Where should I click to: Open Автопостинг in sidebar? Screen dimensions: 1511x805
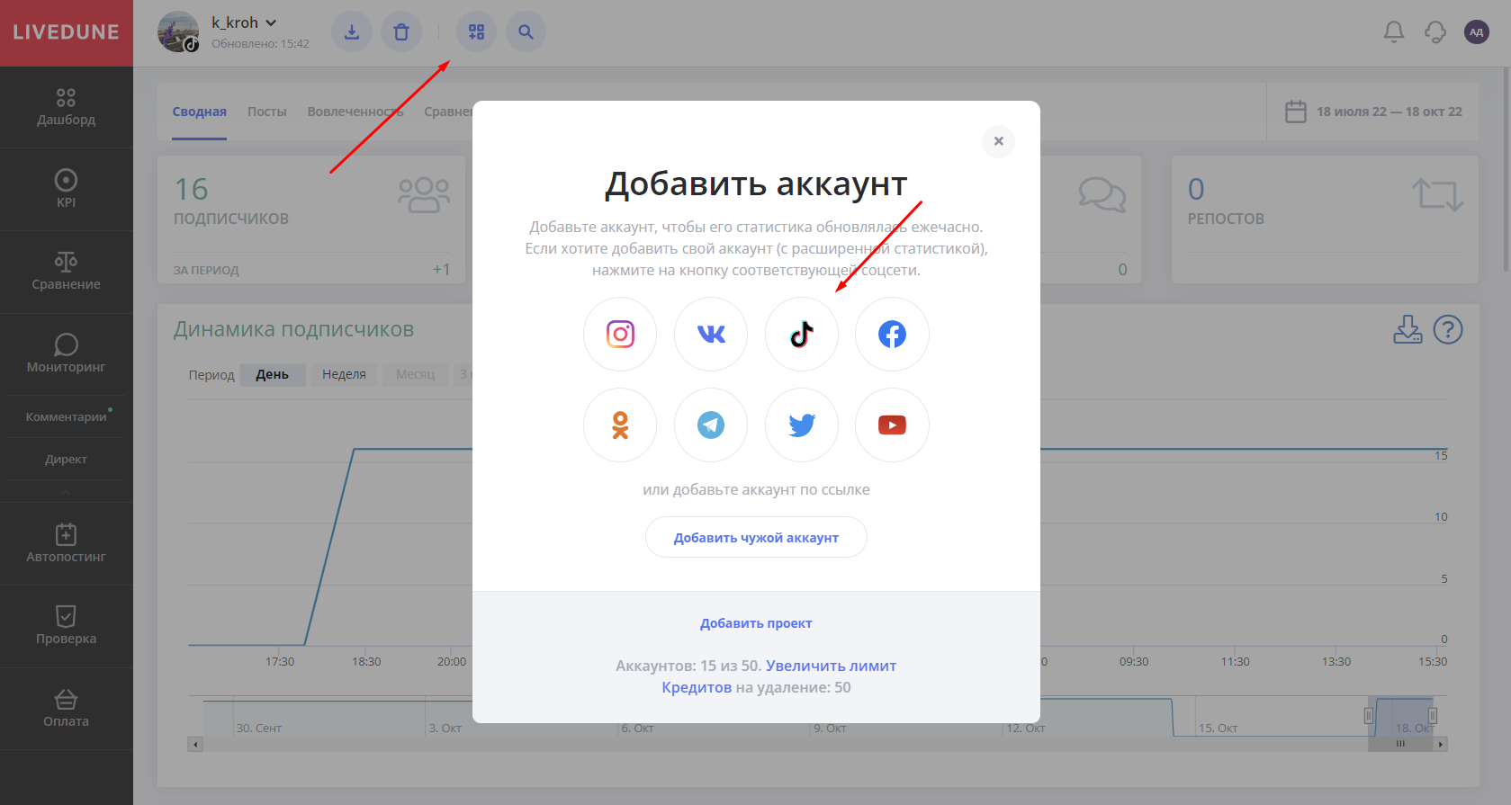coord(67,544)
